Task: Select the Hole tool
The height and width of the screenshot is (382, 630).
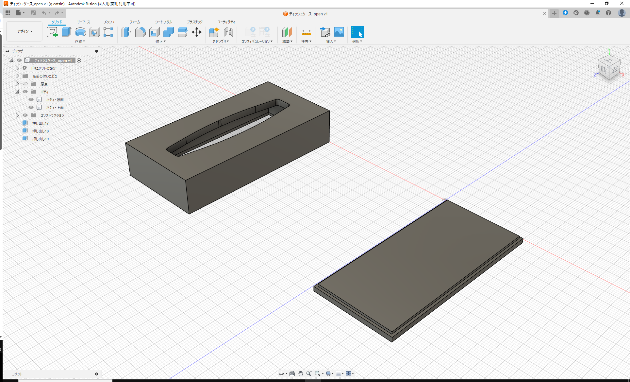Action: [94, 32]
